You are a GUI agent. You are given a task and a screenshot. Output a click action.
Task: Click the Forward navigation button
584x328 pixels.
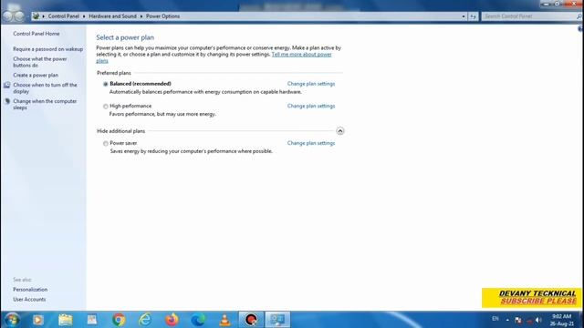(19, 16)
